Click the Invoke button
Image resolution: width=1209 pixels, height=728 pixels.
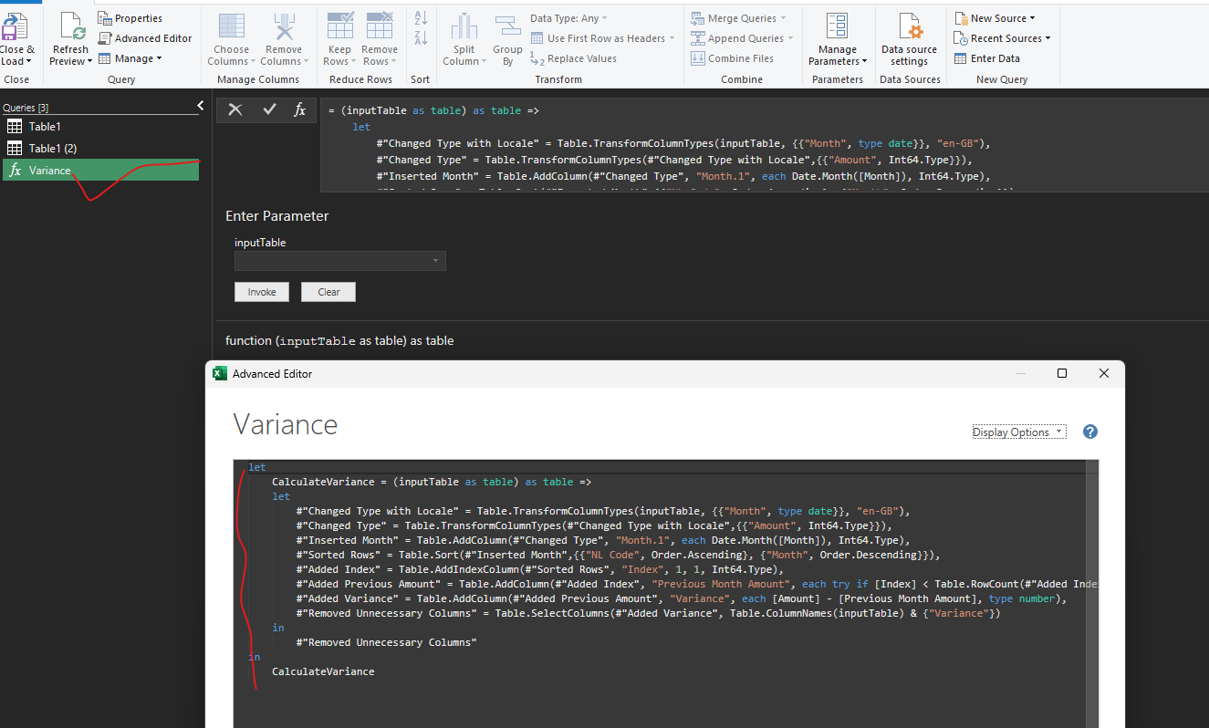[x=262, y=292]
